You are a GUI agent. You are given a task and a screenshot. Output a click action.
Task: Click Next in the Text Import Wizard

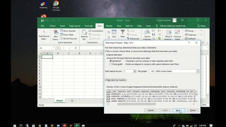(x=179, y=110)
